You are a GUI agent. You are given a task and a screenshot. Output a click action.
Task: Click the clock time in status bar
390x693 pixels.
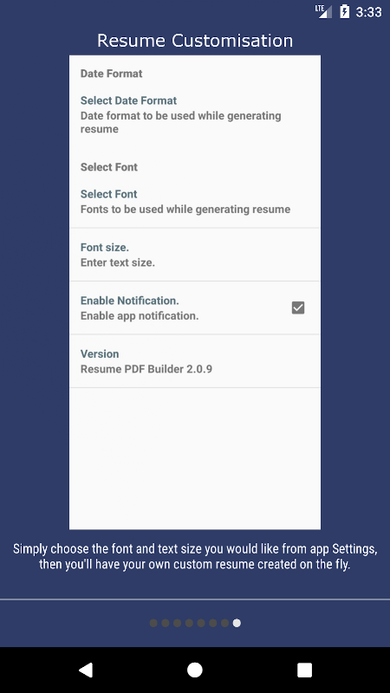pyautogui.click(x=368, y=12)
